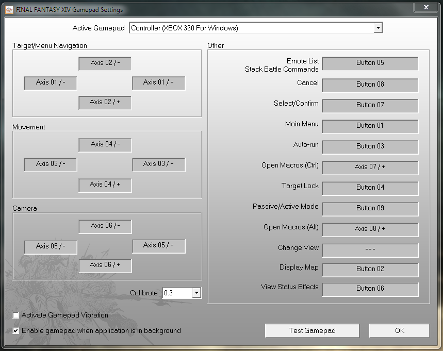Confirm settings with the OK button

click(x=400, y=331)
